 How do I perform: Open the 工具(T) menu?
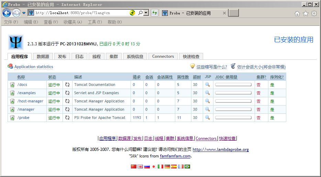click(95, 22)
